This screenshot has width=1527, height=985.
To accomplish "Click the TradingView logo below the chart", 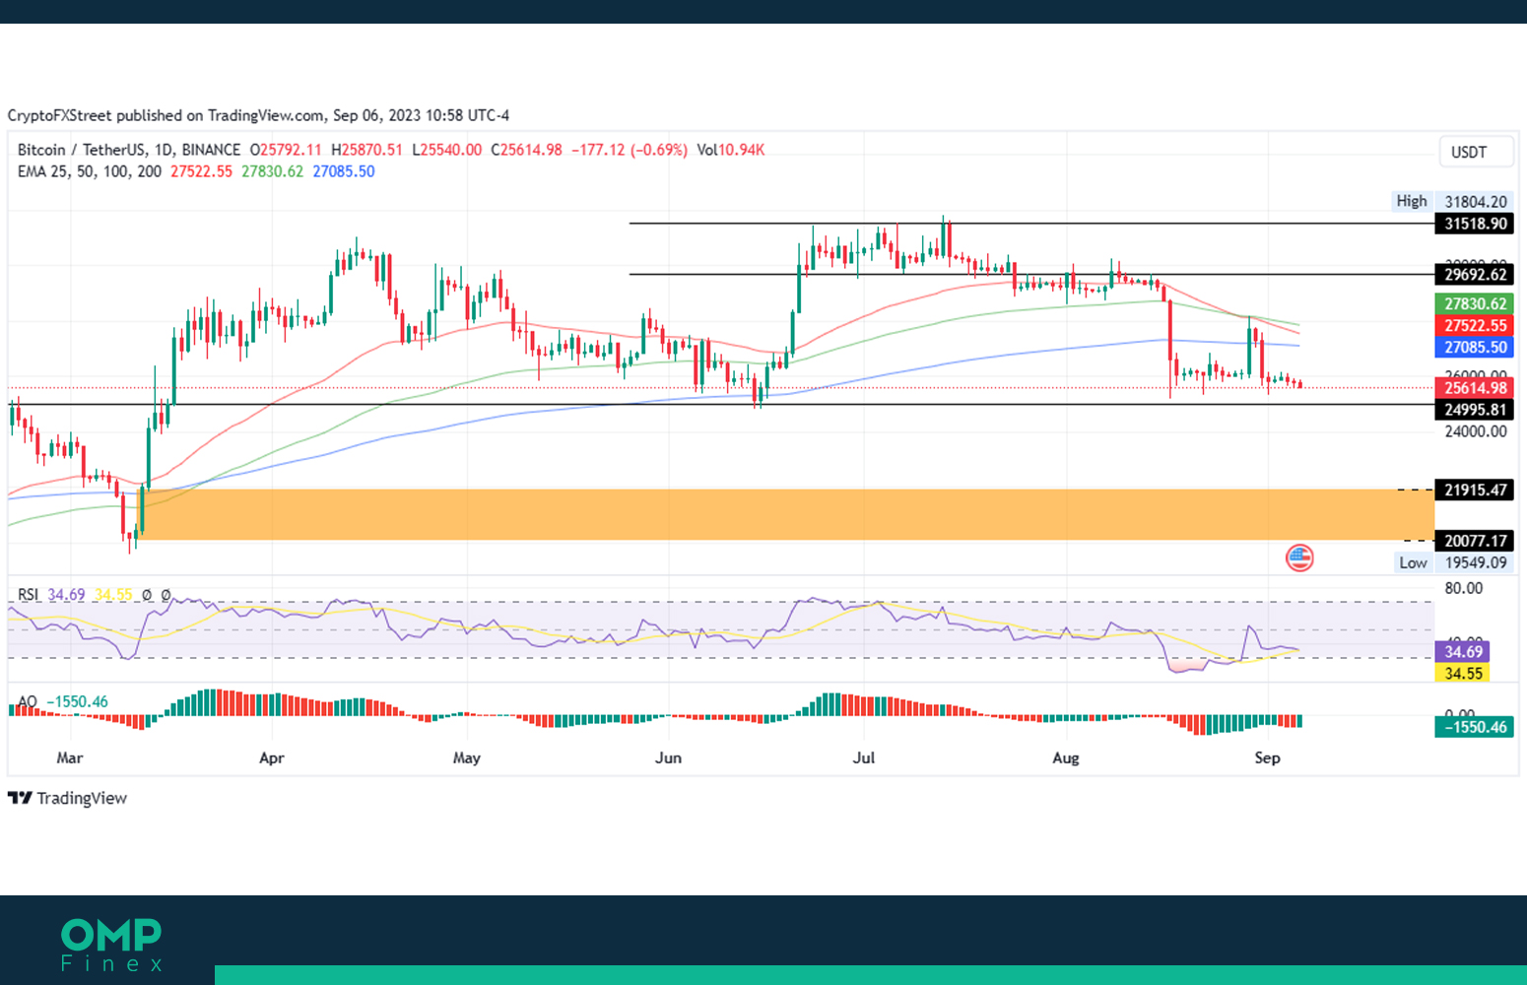I will point(67,798).
